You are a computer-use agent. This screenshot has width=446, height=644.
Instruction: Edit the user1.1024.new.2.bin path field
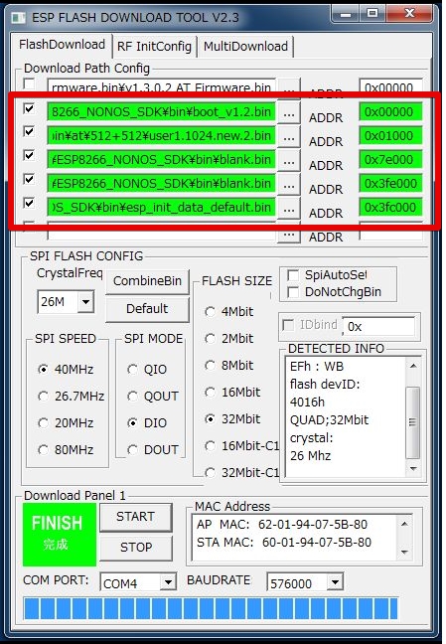click(x=161, y=135)
